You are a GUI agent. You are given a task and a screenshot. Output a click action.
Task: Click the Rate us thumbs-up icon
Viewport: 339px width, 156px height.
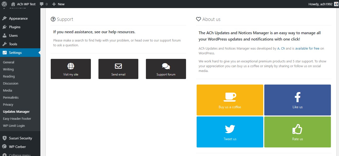pos(297,129)
